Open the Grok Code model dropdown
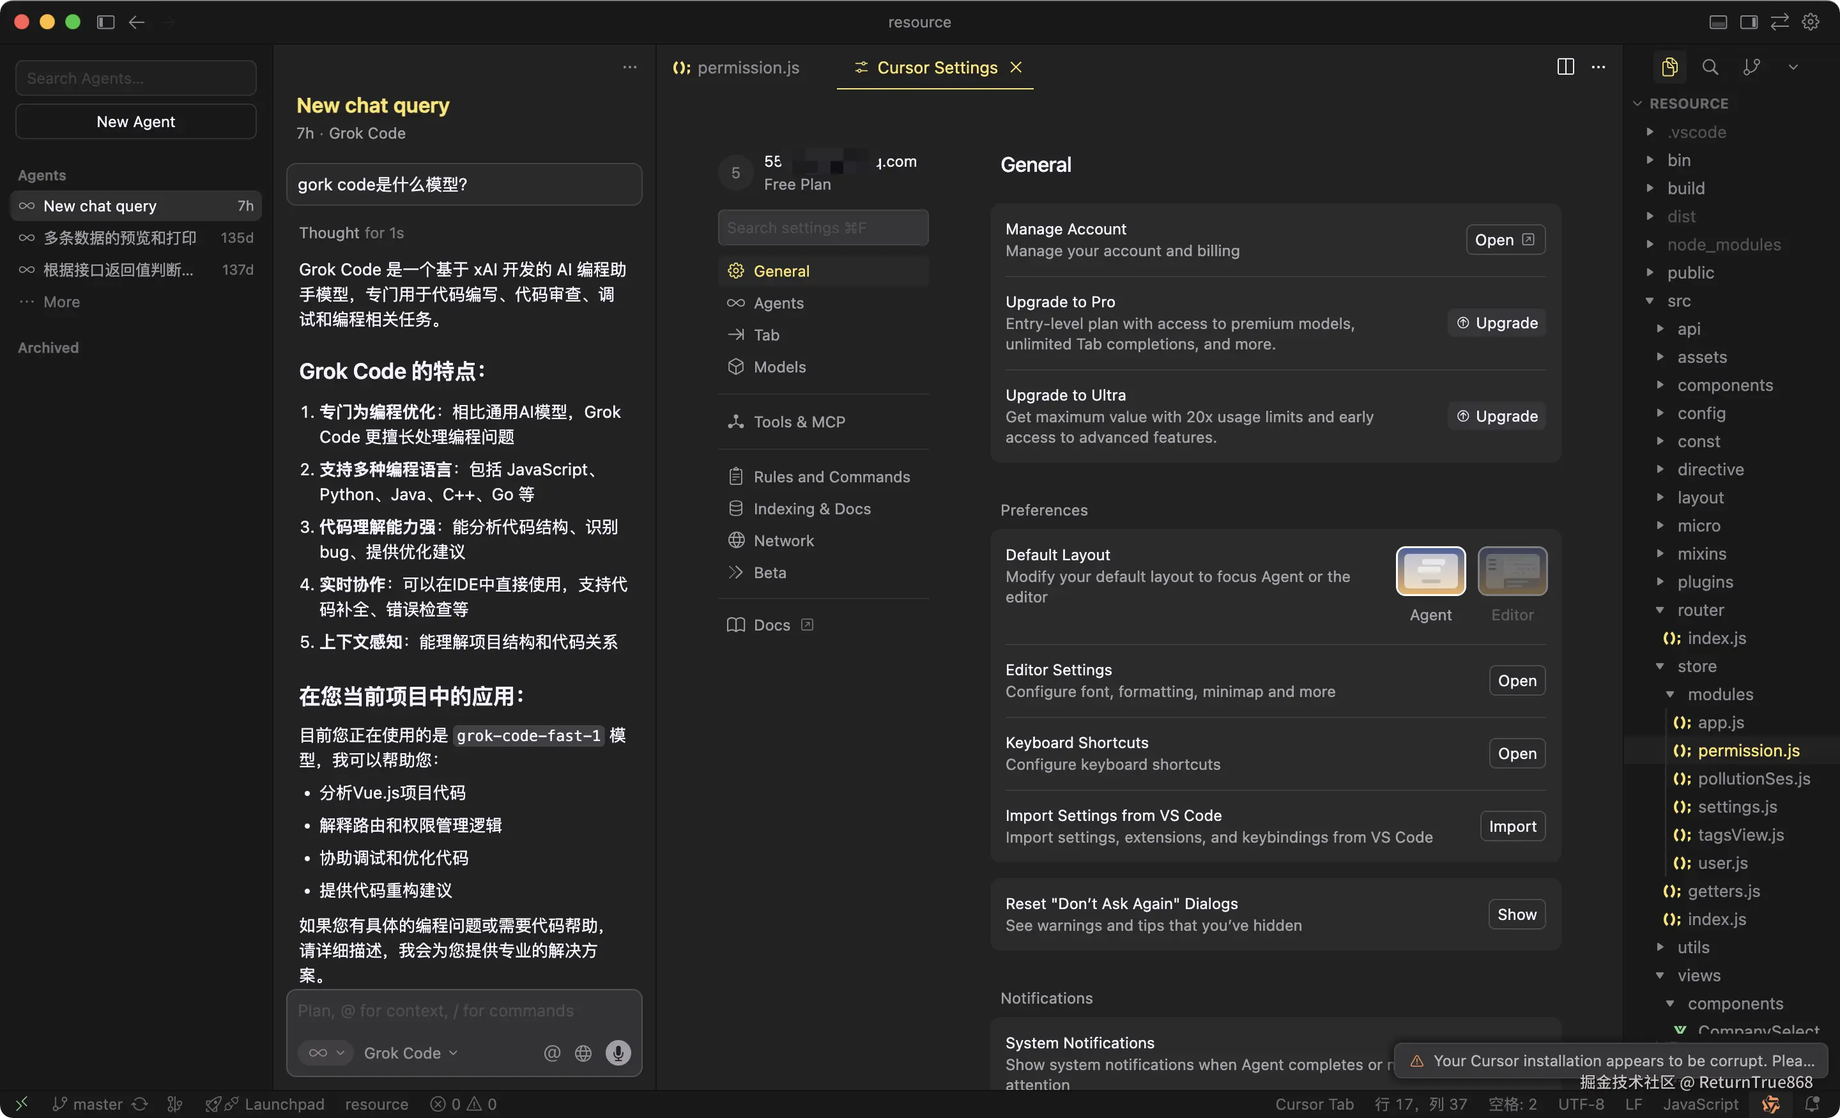The width and height of the screenshot is (1840, 1118). (411, 1052)
